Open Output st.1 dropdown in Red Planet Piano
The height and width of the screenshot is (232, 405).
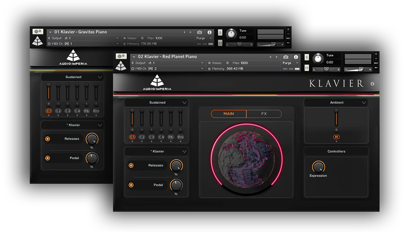pyautogui.click(x=167, y=63)
